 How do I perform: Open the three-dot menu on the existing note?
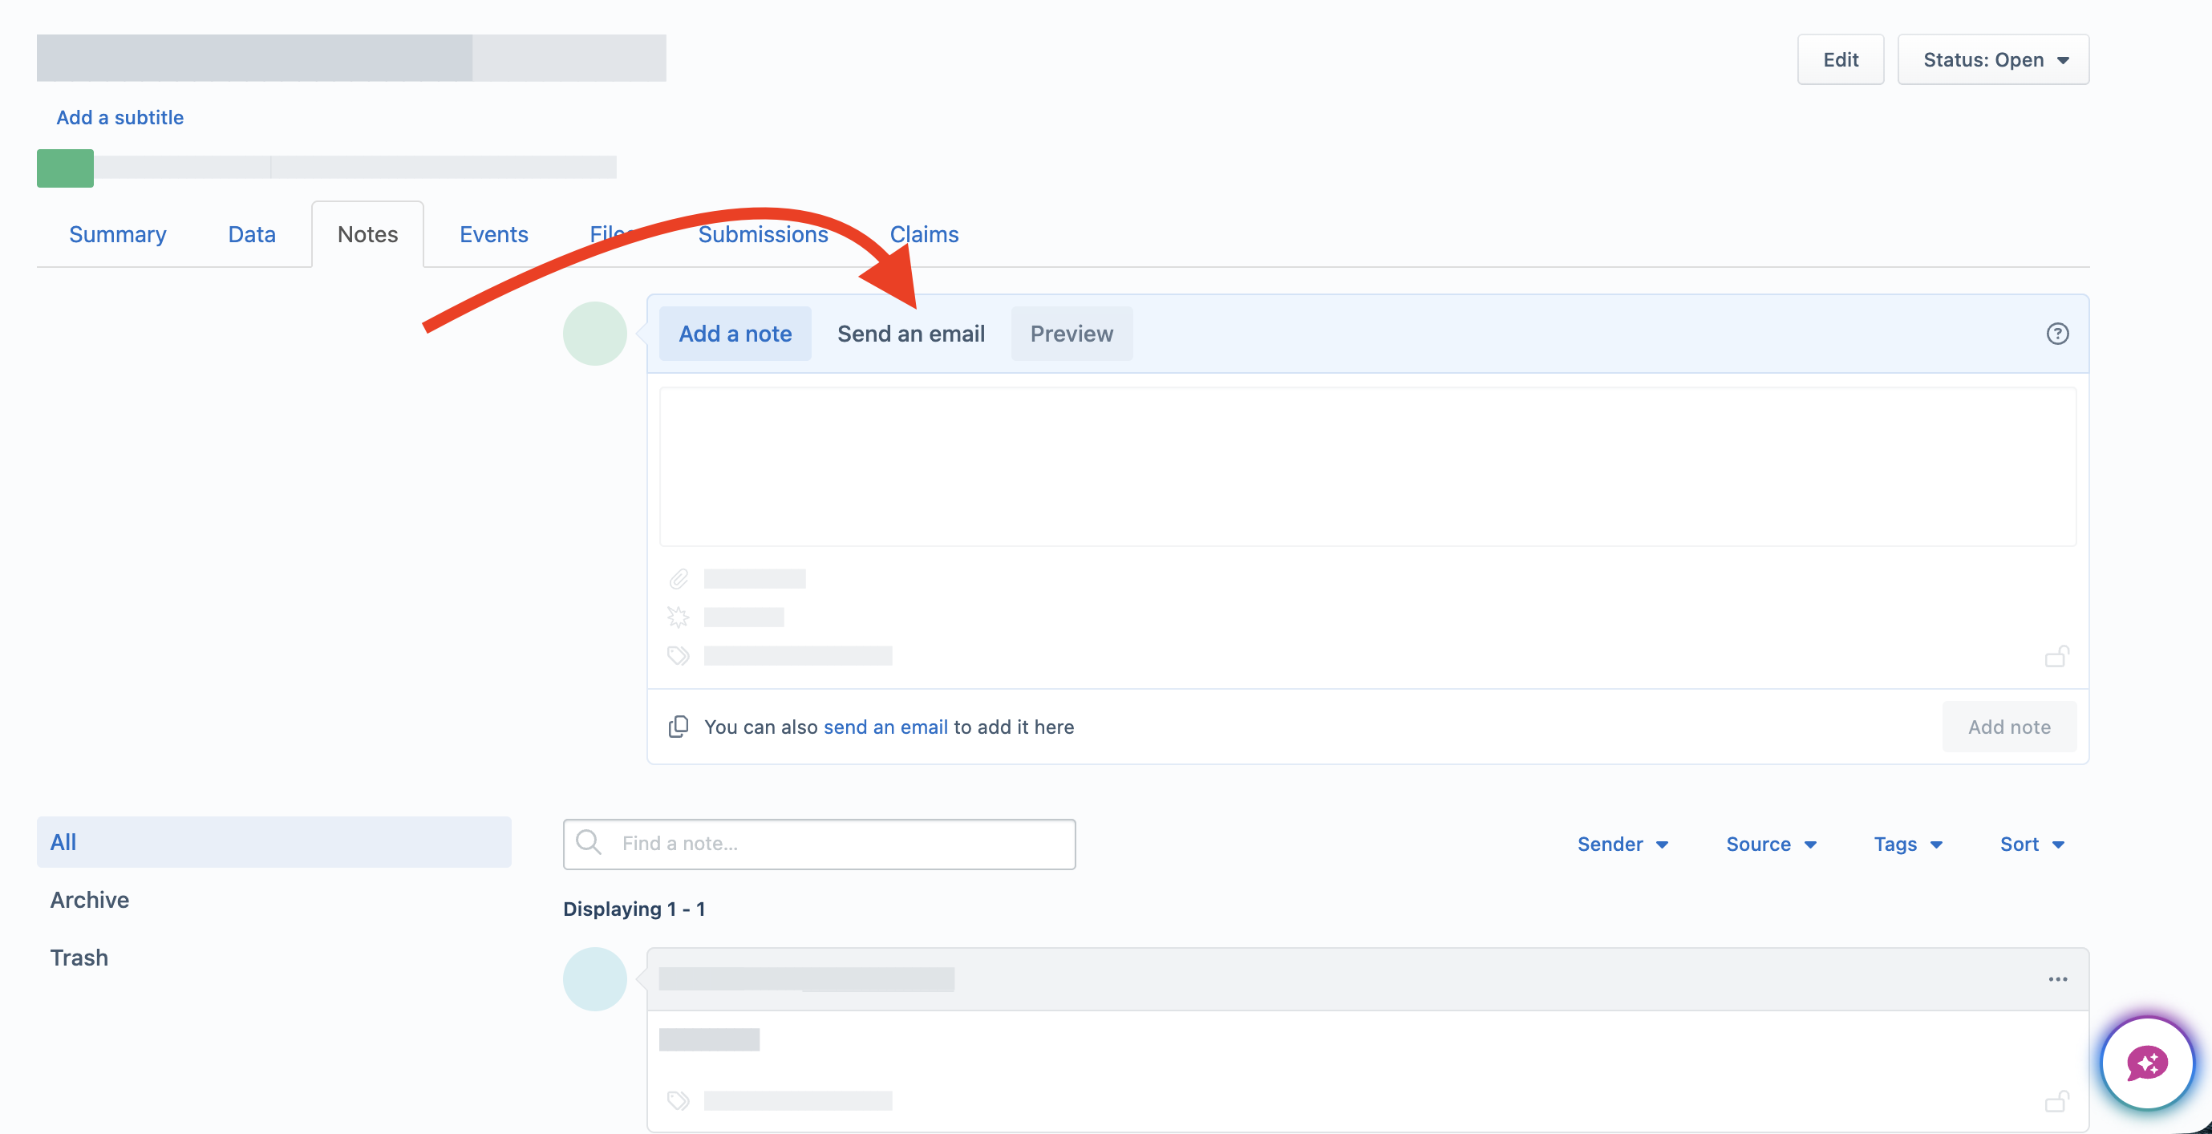point(2057,979)
